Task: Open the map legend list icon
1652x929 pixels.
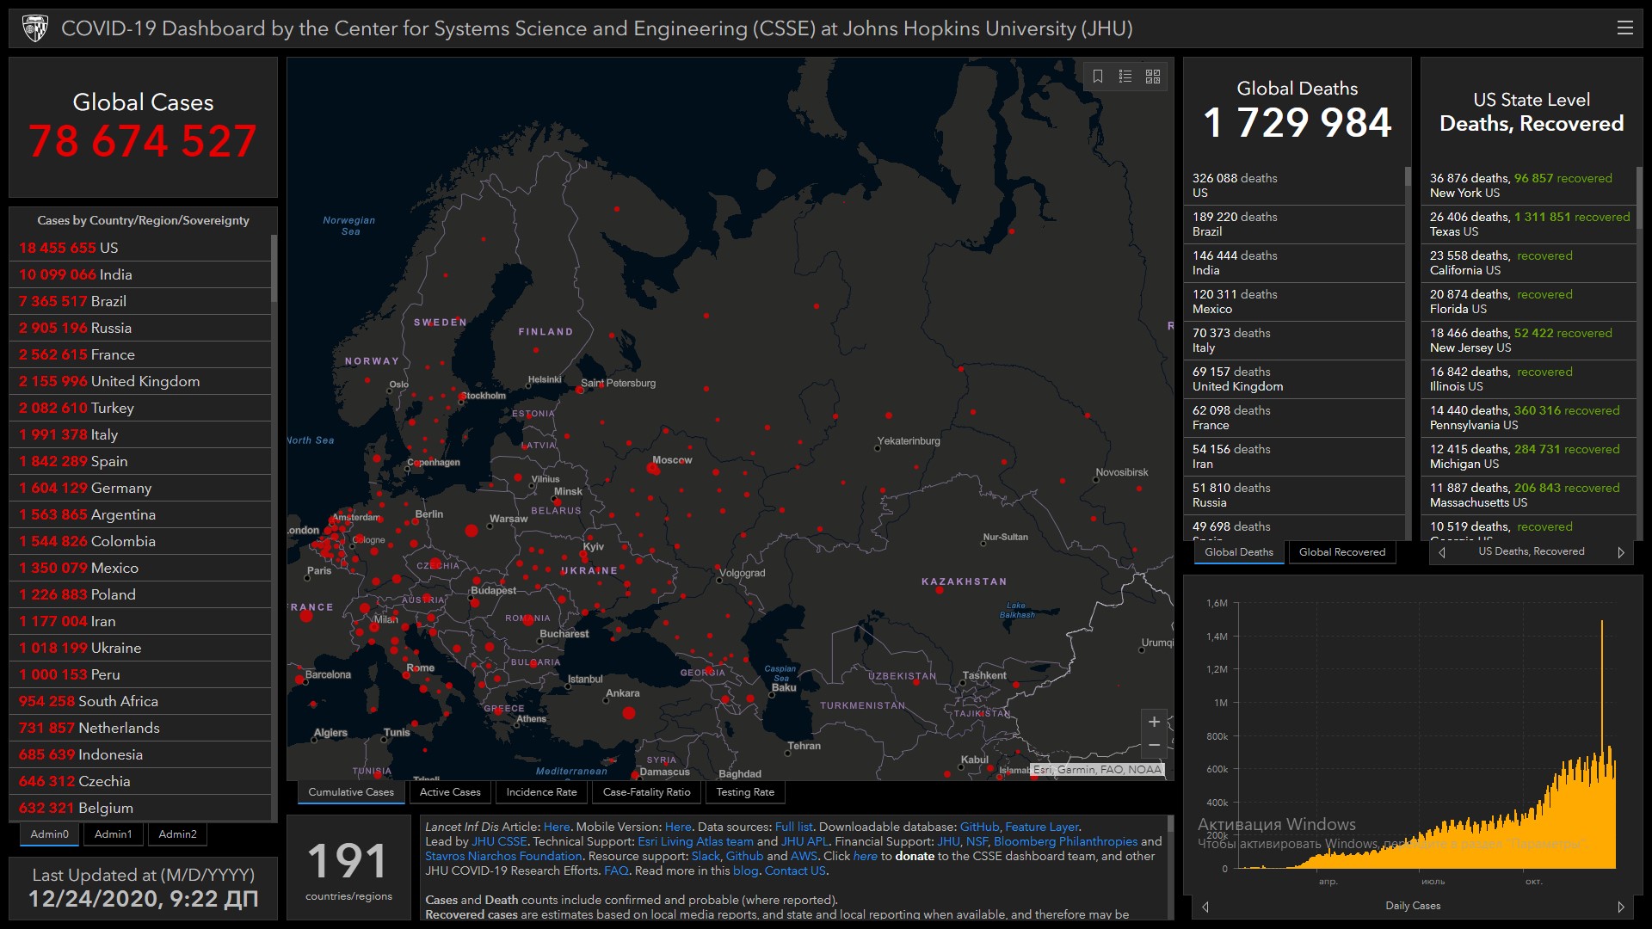Action: pyautogui.click(x=1125, y=77)
